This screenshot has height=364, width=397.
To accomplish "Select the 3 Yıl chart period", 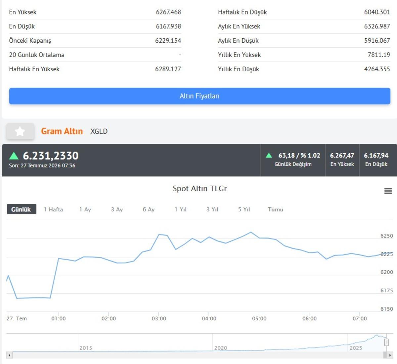I will click(x=212, y=209).
